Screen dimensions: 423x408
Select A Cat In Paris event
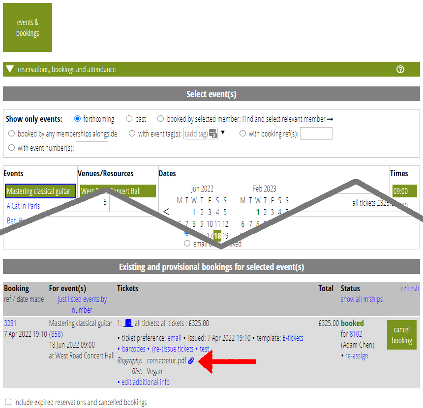23,206
